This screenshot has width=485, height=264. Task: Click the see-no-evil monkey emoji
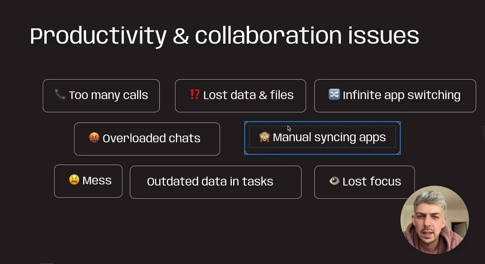(265, 137)
